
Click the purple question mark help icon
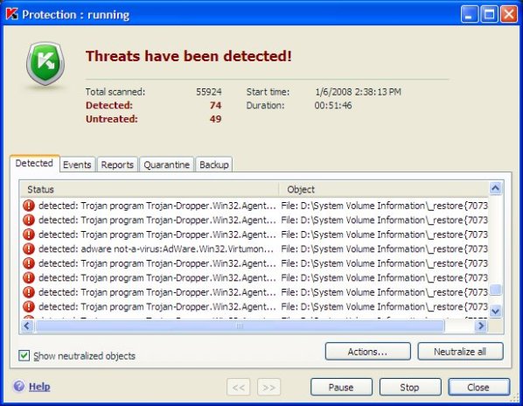[x=19, y=387]
